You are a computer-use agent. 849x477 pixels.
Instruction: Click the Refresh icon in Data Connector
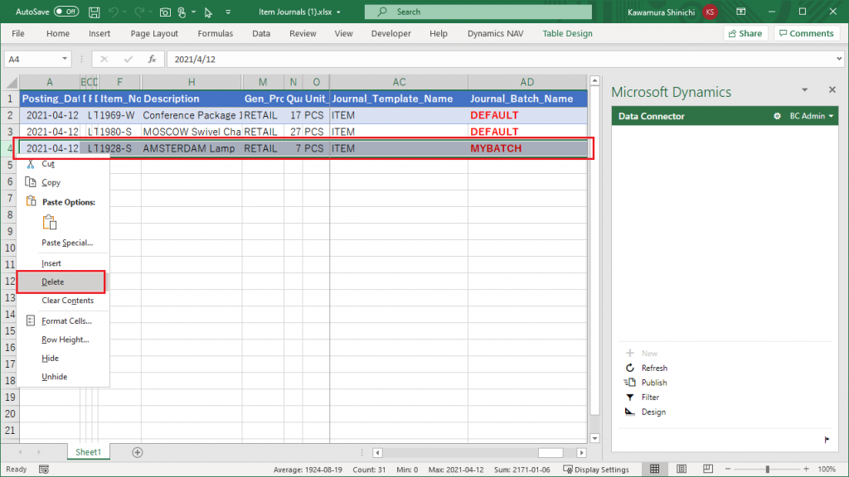coord(630,368)
